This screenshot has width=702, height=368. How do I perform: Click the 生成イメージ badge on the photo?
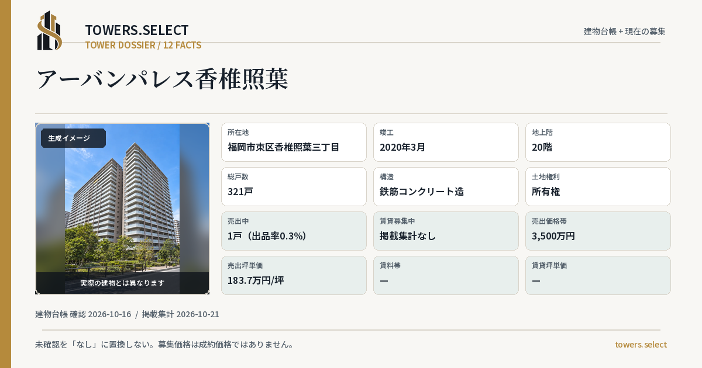click(x=73, y=138)
